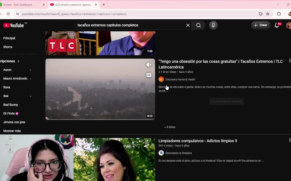Expand Mostrar más in subscriptions

(12, 131)
